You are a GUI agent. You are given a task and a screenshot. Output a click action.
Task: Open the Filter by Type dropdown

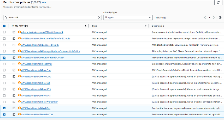(x=128, y=17)
